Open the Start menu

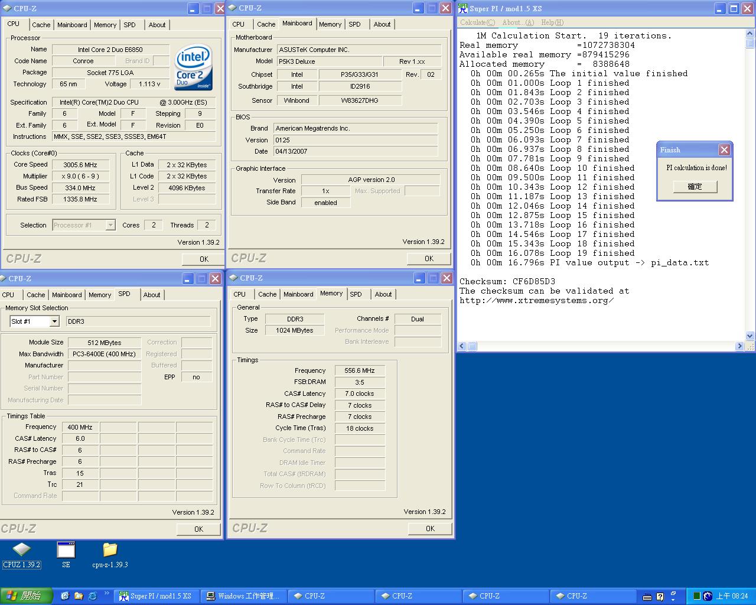26,596
